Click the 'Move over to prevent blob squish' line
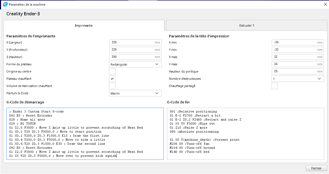Image resolution: width=329 pixels, height=174 pixels. click(63, 156)
